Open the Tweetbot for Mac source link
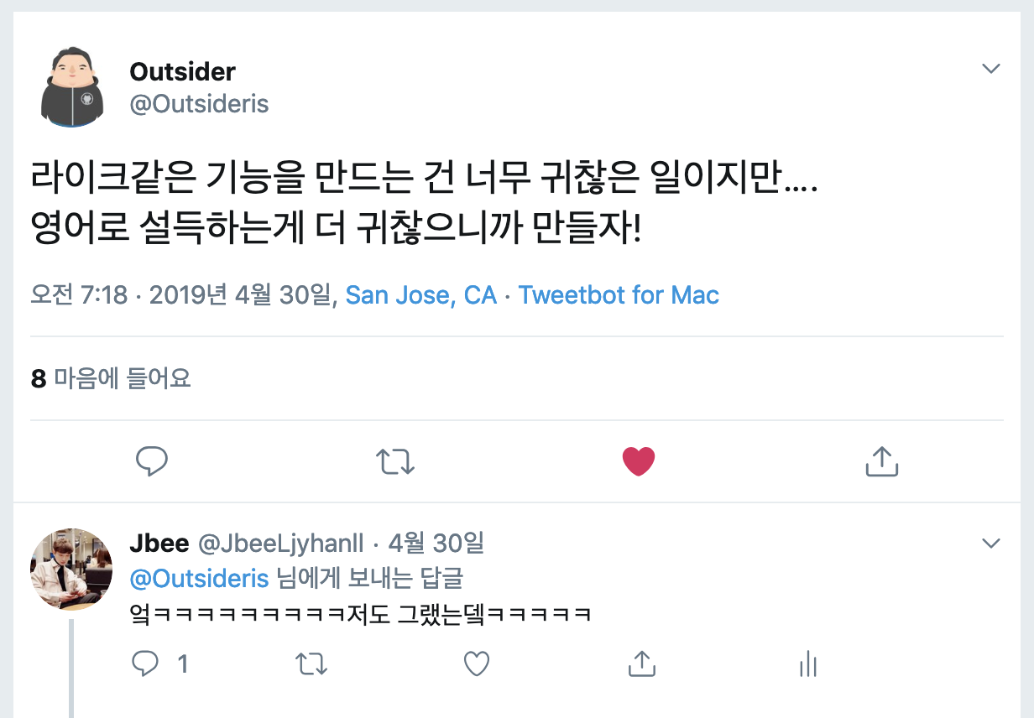Screen dimensions: 1034x718 coord(619,295)
